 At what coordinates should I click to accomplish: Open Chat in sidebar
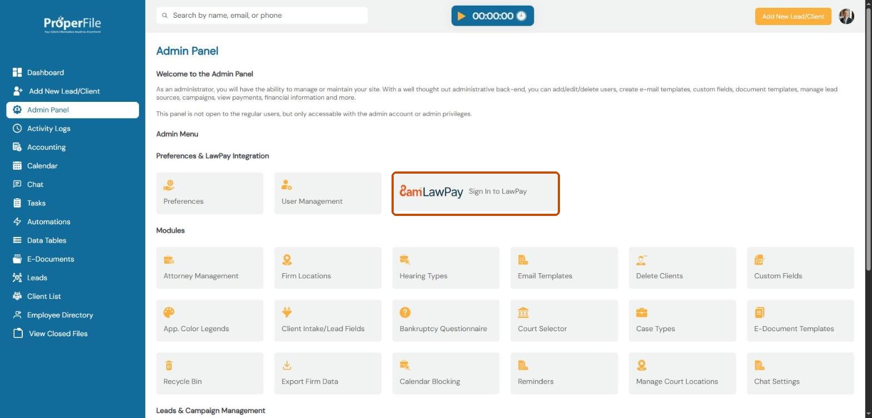click(x=72, y=184)
